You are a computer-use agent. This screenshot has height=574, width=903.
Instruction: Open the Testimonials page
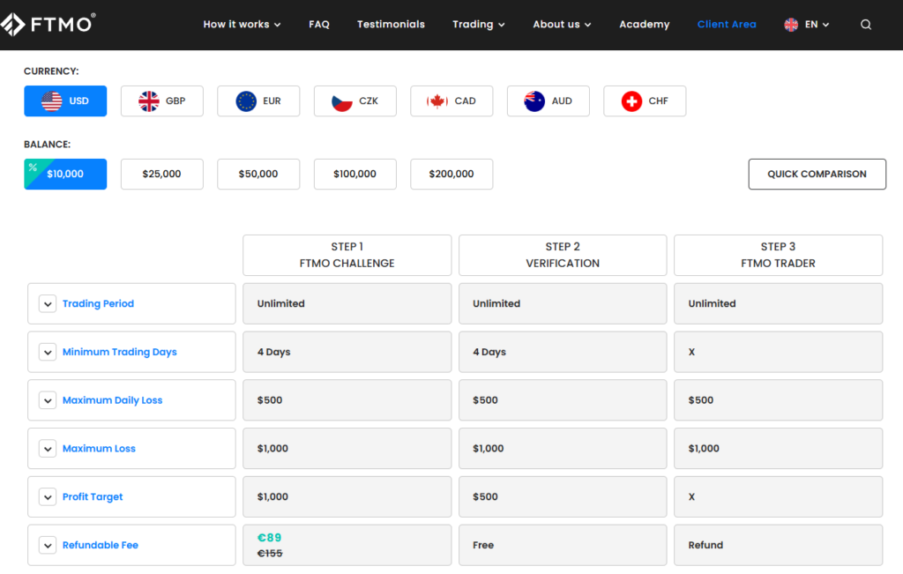391,25
